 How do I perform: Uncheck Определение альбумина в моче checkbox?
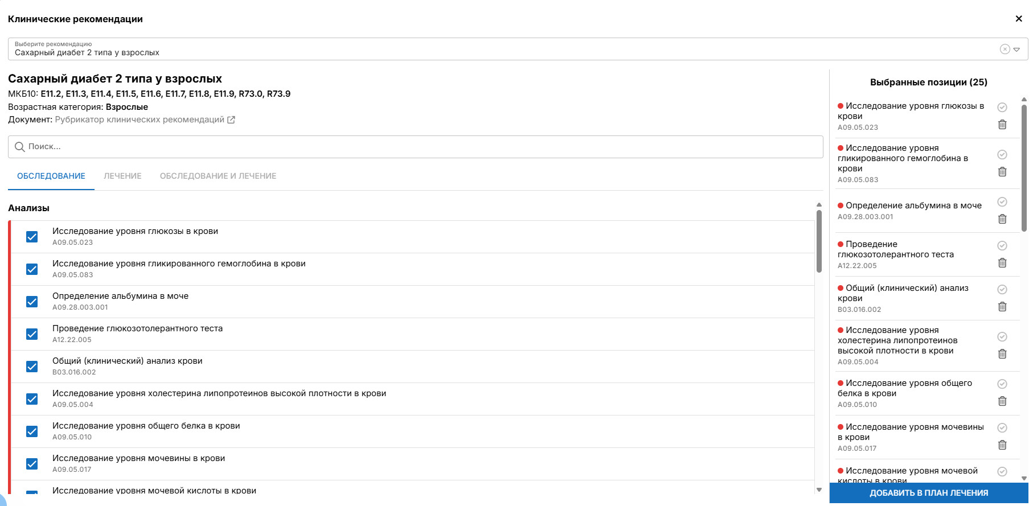click(32, 302)
